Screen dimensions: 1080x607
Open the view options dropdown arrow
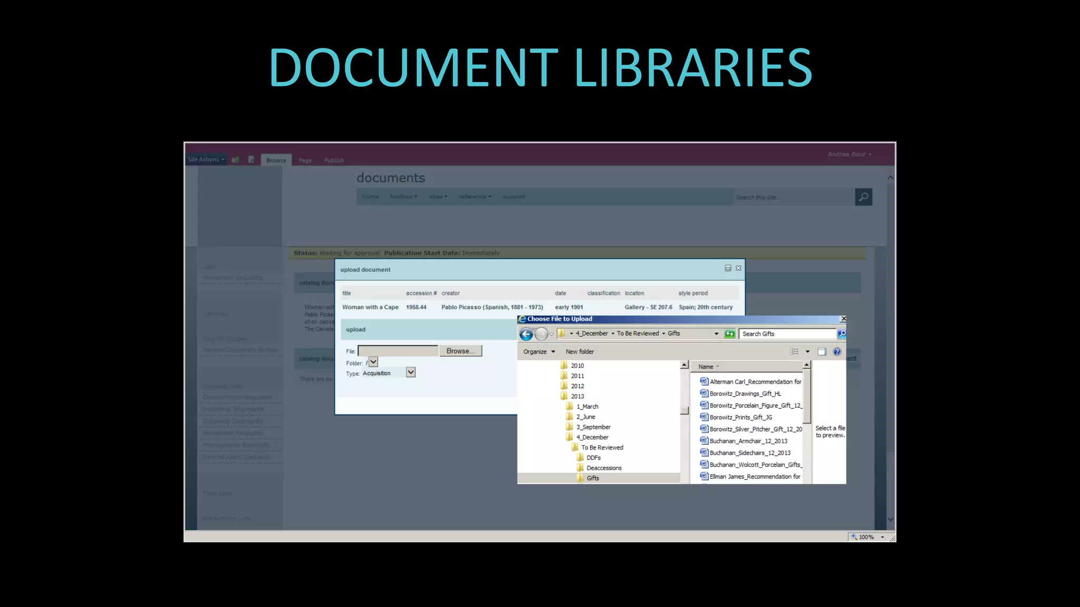[807, 352]
